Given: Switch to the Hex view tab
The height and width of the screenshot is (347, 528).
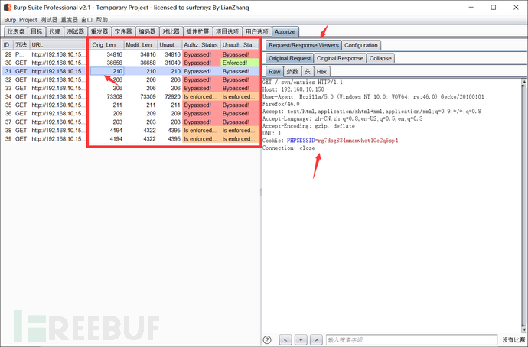Looking at the screenshot, I should click(321, 72).
